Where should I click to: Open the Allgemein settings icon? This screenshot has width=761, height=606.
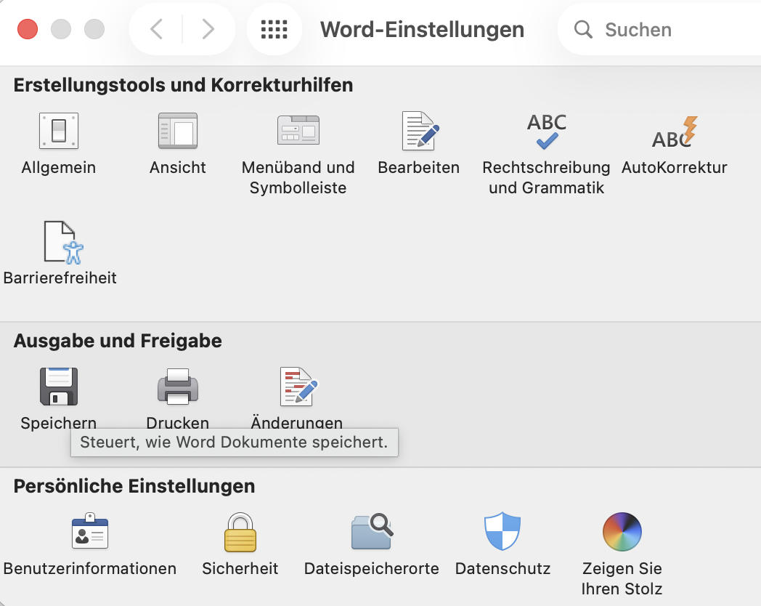59,132
